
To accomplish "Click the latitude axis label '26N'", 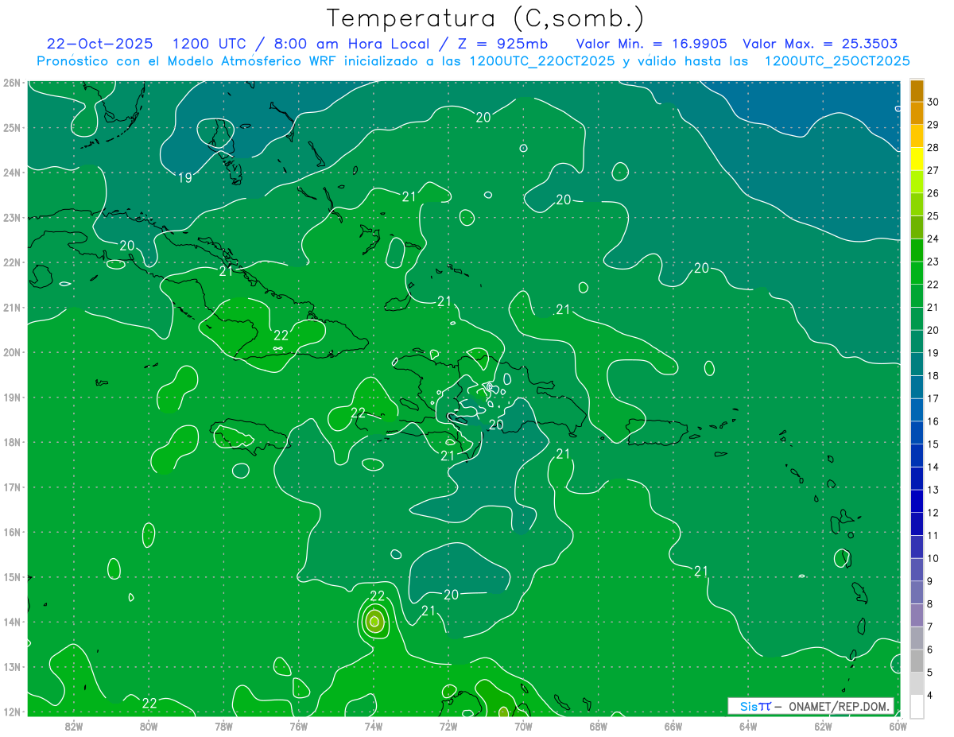I will 12,82.
